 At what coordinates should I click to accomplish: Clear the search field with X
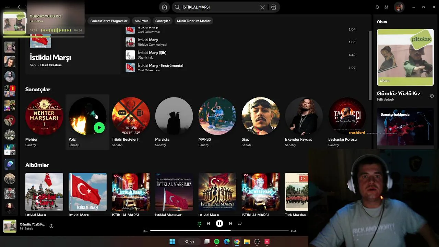tap(262, 7)
